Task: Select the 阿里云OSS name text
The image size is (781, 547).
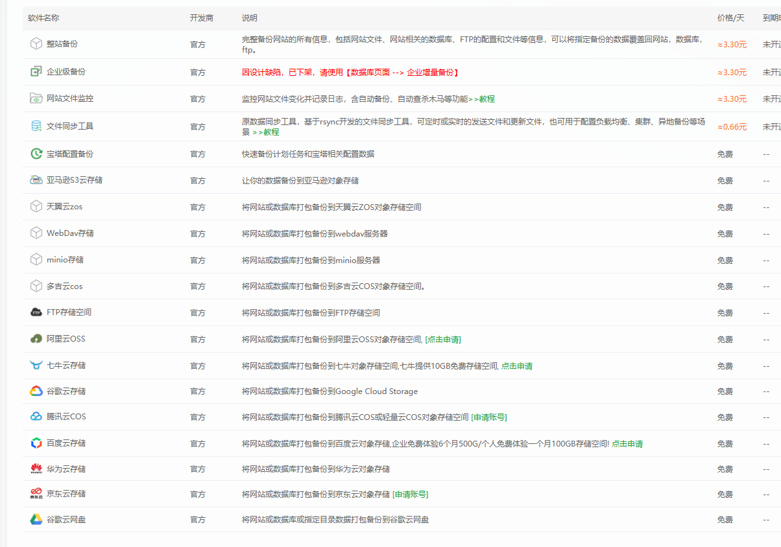Action: 66,339
